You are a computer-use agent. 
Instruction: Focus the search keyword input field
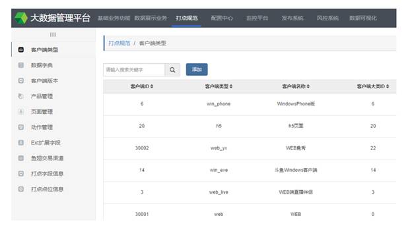tap(134, 70)
